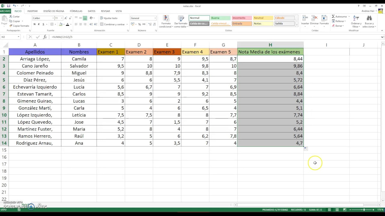Screen dimensions: 385x216
Task: Switch to the DATOS tab
Action: (91, 11)
